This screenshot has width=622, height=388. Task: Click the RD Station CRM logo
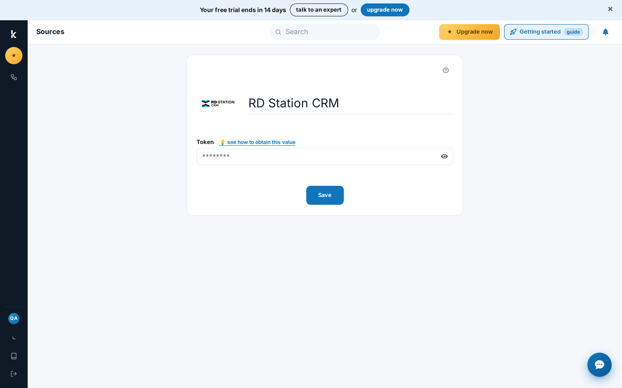click(218, 103)
